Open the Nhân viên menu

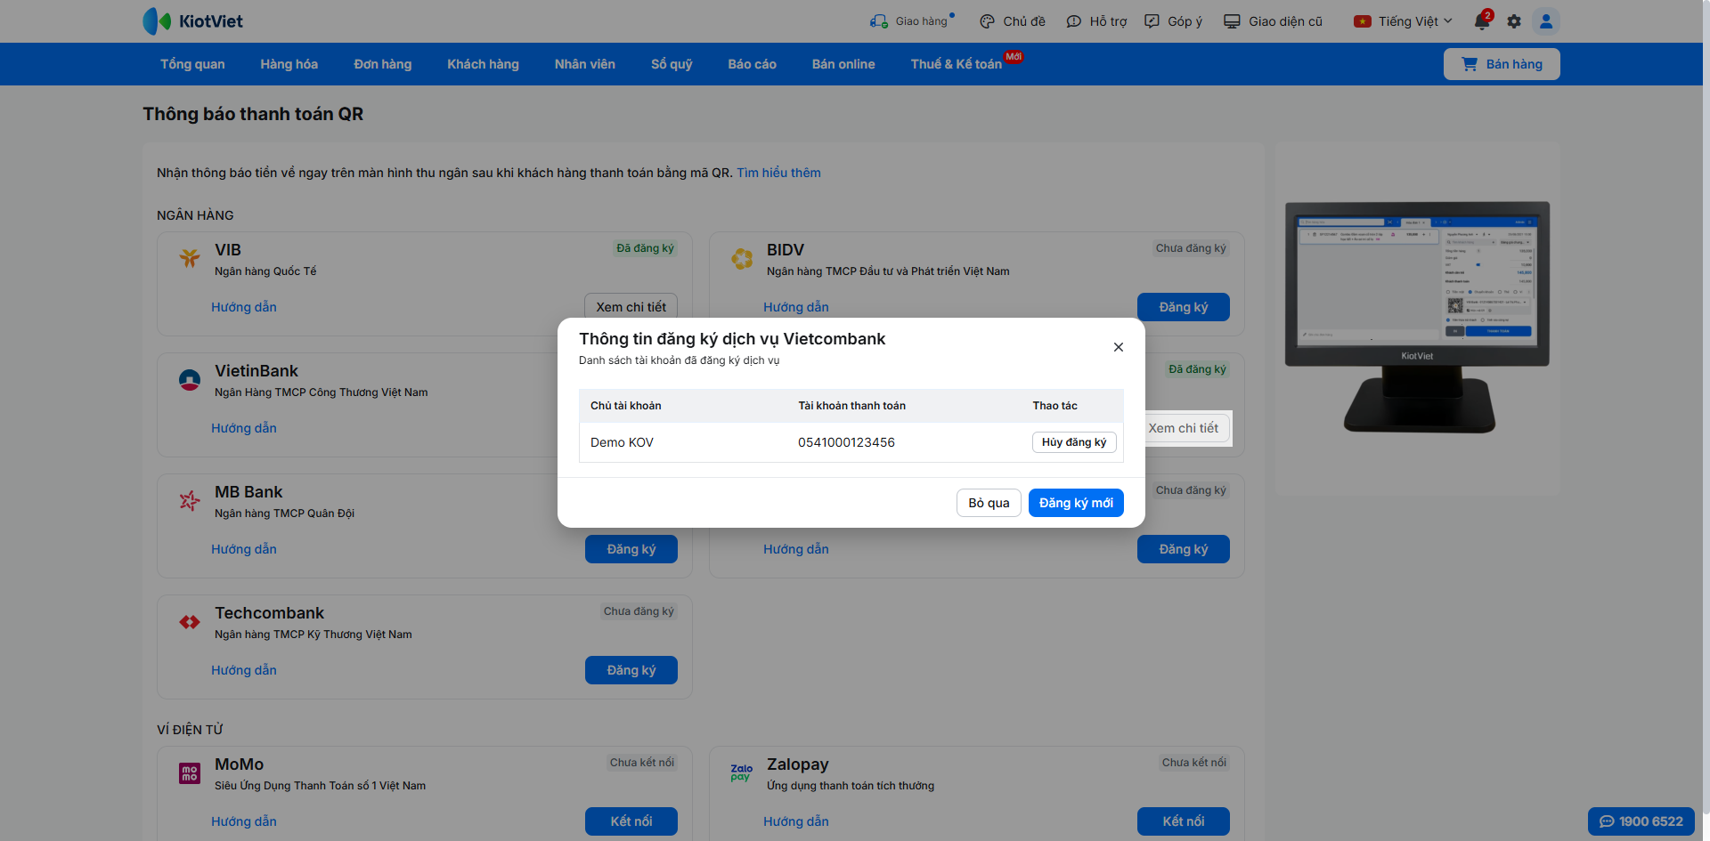point(585,64)
